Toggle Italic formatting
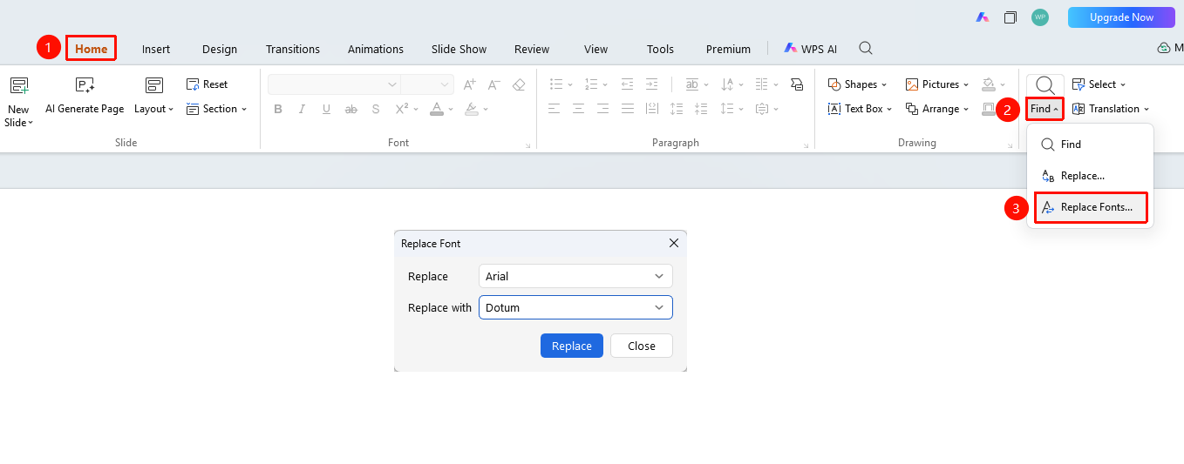The height and width of the screenshot is (464, 1184). point(303,109)
